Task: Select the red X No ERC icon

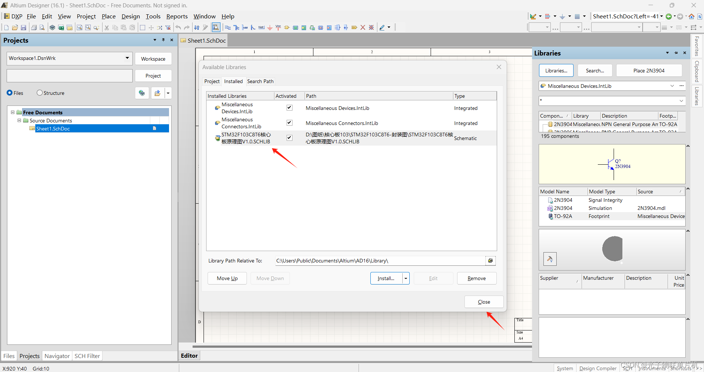Action: pyautogui.click(x=363, y=28)
